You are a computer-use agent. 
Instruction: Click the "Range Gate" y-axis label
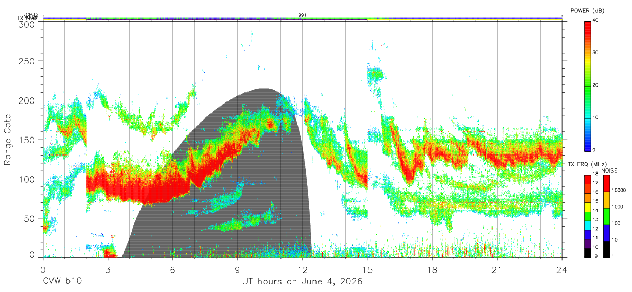(8, 140)
